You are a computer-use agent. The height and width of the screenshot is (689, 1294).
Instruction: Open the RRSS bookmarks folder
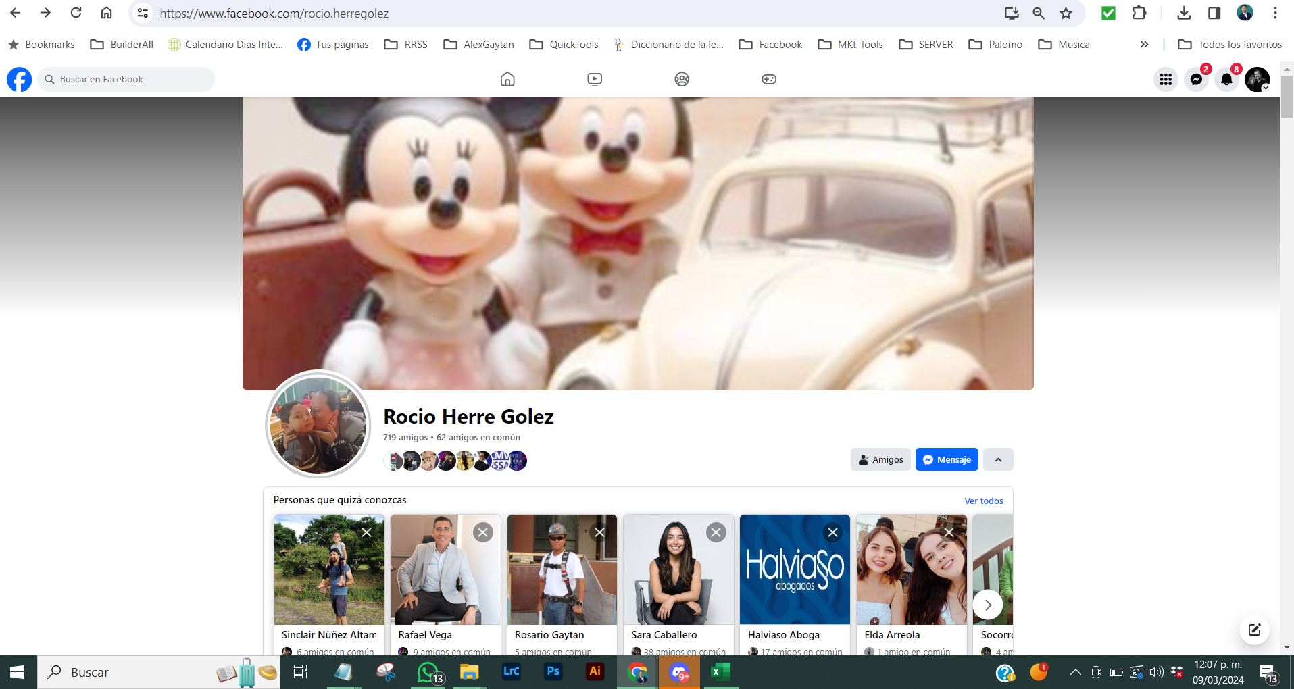click(406, 45)
